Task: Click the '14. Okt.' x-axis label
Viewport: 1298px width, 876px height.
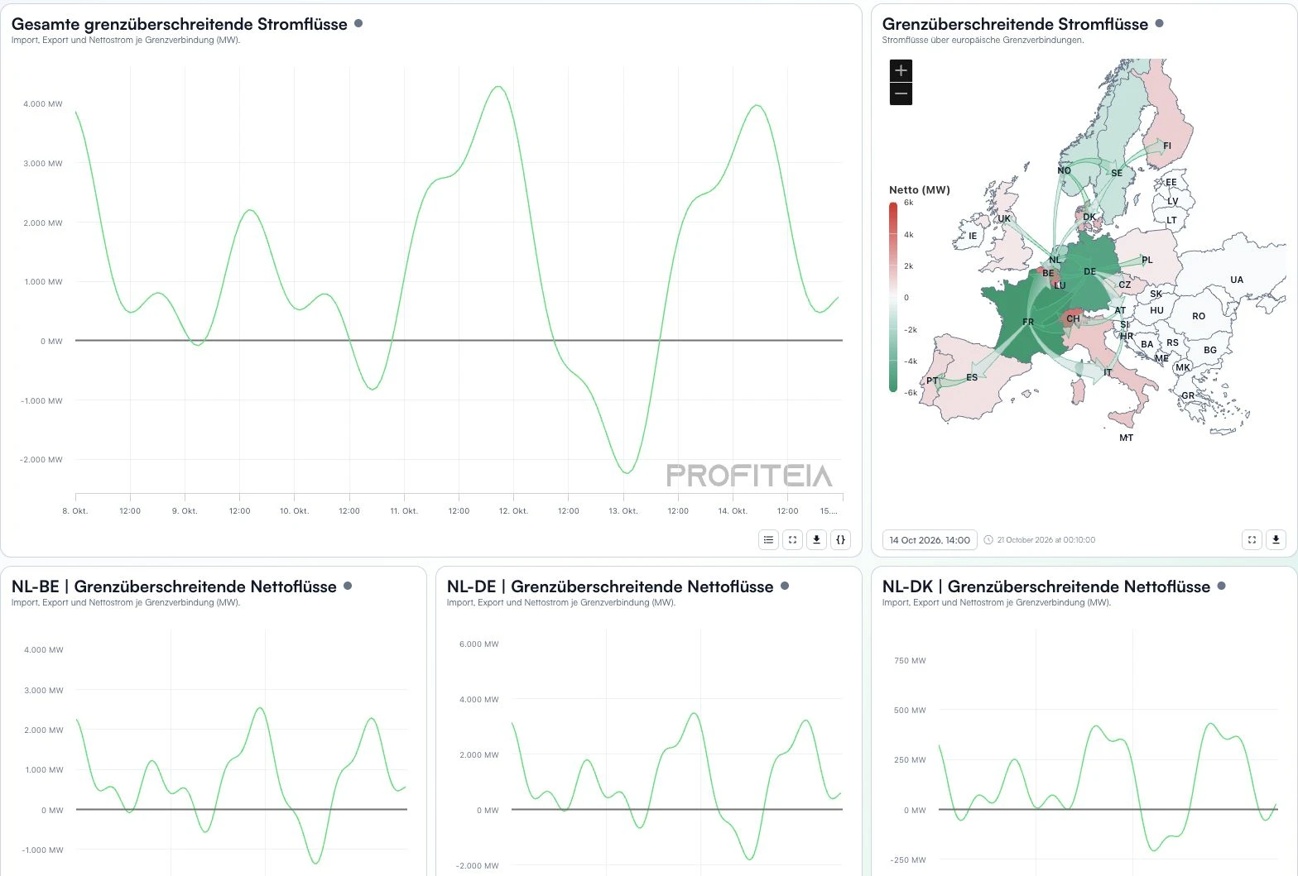Action: 733,511
